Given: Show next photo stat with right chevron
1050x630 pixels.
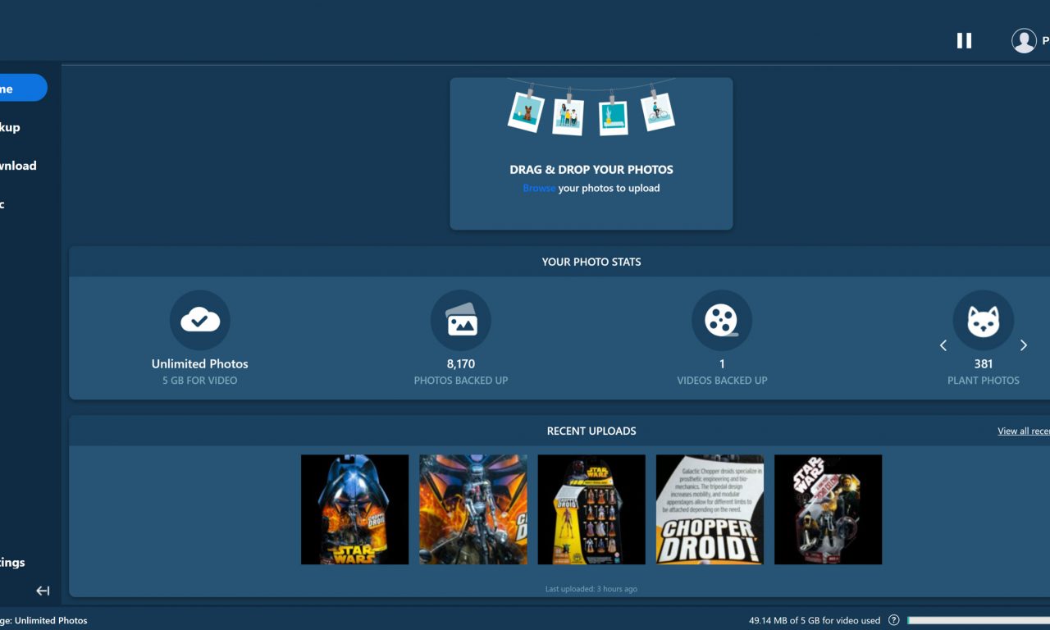Looking at the screenshot, I should pos(1023,345).
